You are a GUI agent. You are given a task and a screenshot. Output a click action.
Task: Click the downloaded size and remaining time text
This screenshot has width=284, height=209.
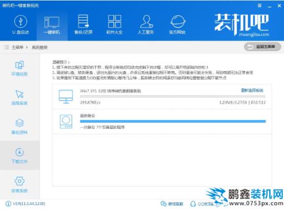point(242,102)
